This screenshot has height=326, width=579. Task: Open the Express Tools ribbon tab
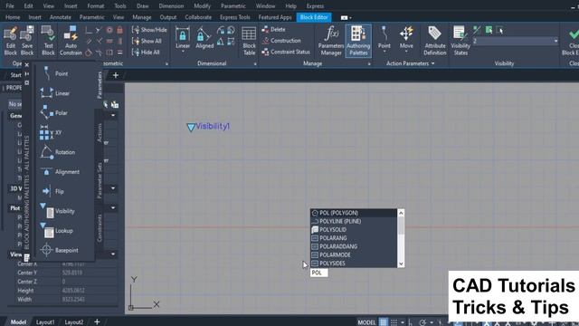(235, 17)
